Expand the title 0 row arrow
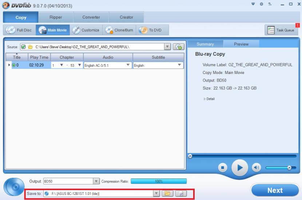302x200 pixels. point(9,65)
